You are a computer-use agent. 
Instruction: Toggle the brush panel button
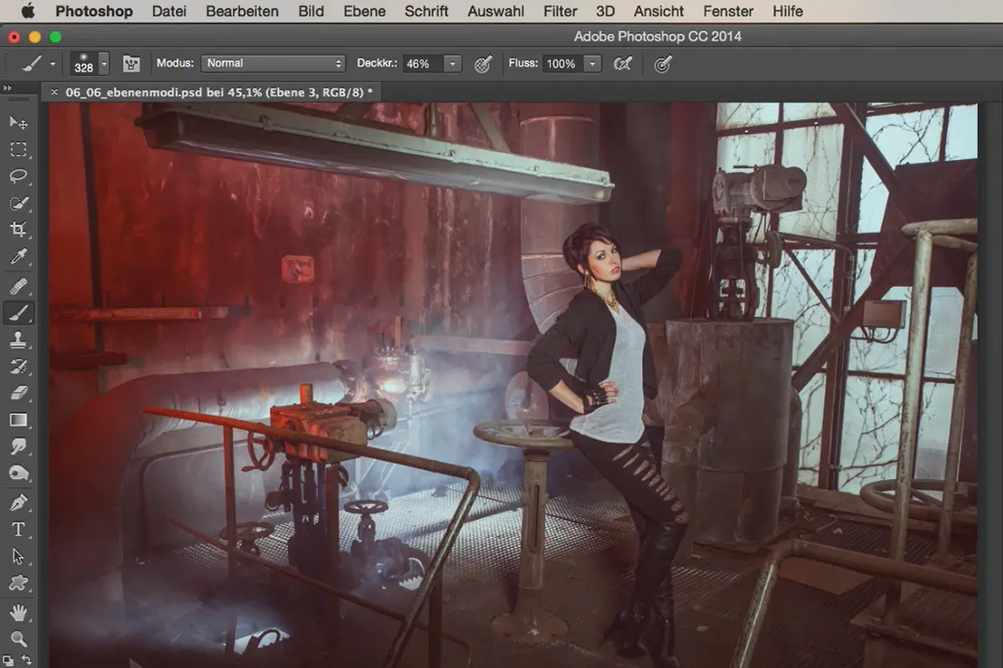(131, 63)
